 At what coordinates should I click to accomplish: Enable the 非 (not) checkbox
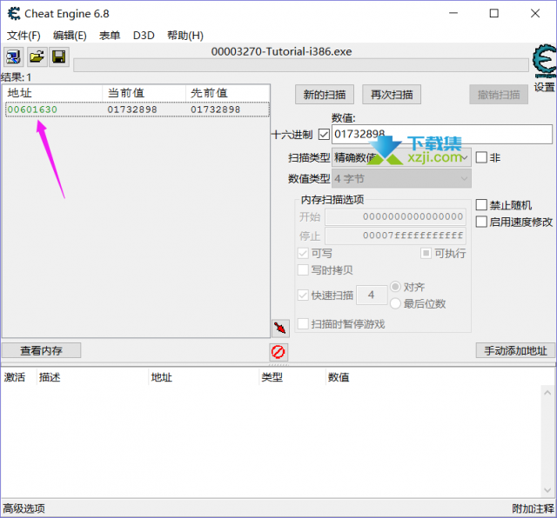pos(481,157)
